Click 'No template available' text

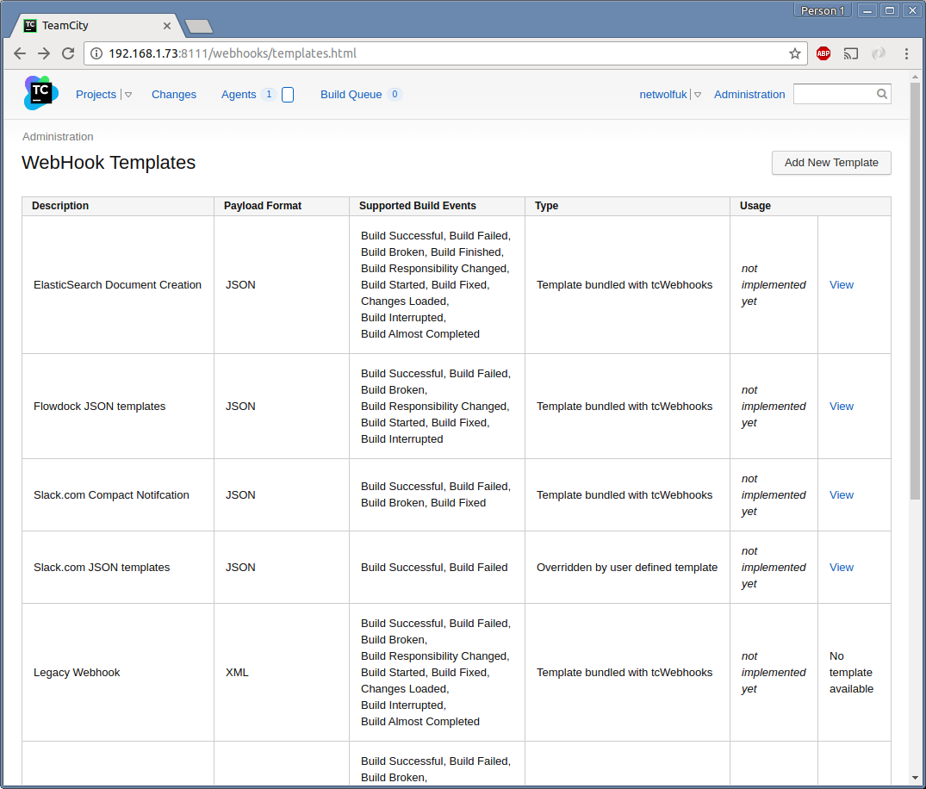coord(851,672)
